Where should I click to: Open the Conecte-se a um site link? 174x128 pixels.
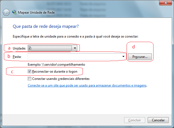coord(87,86)
